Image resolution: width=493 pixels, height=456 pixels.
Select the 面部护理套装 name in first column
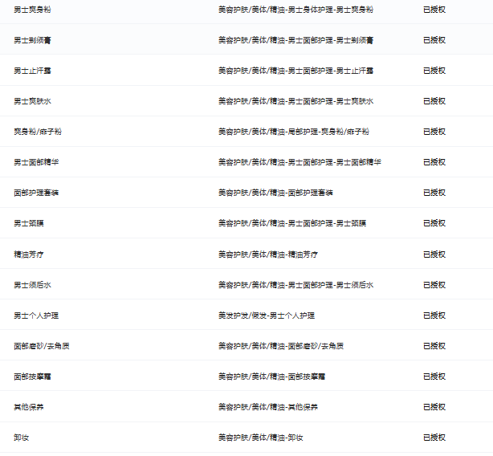point(36,193)
